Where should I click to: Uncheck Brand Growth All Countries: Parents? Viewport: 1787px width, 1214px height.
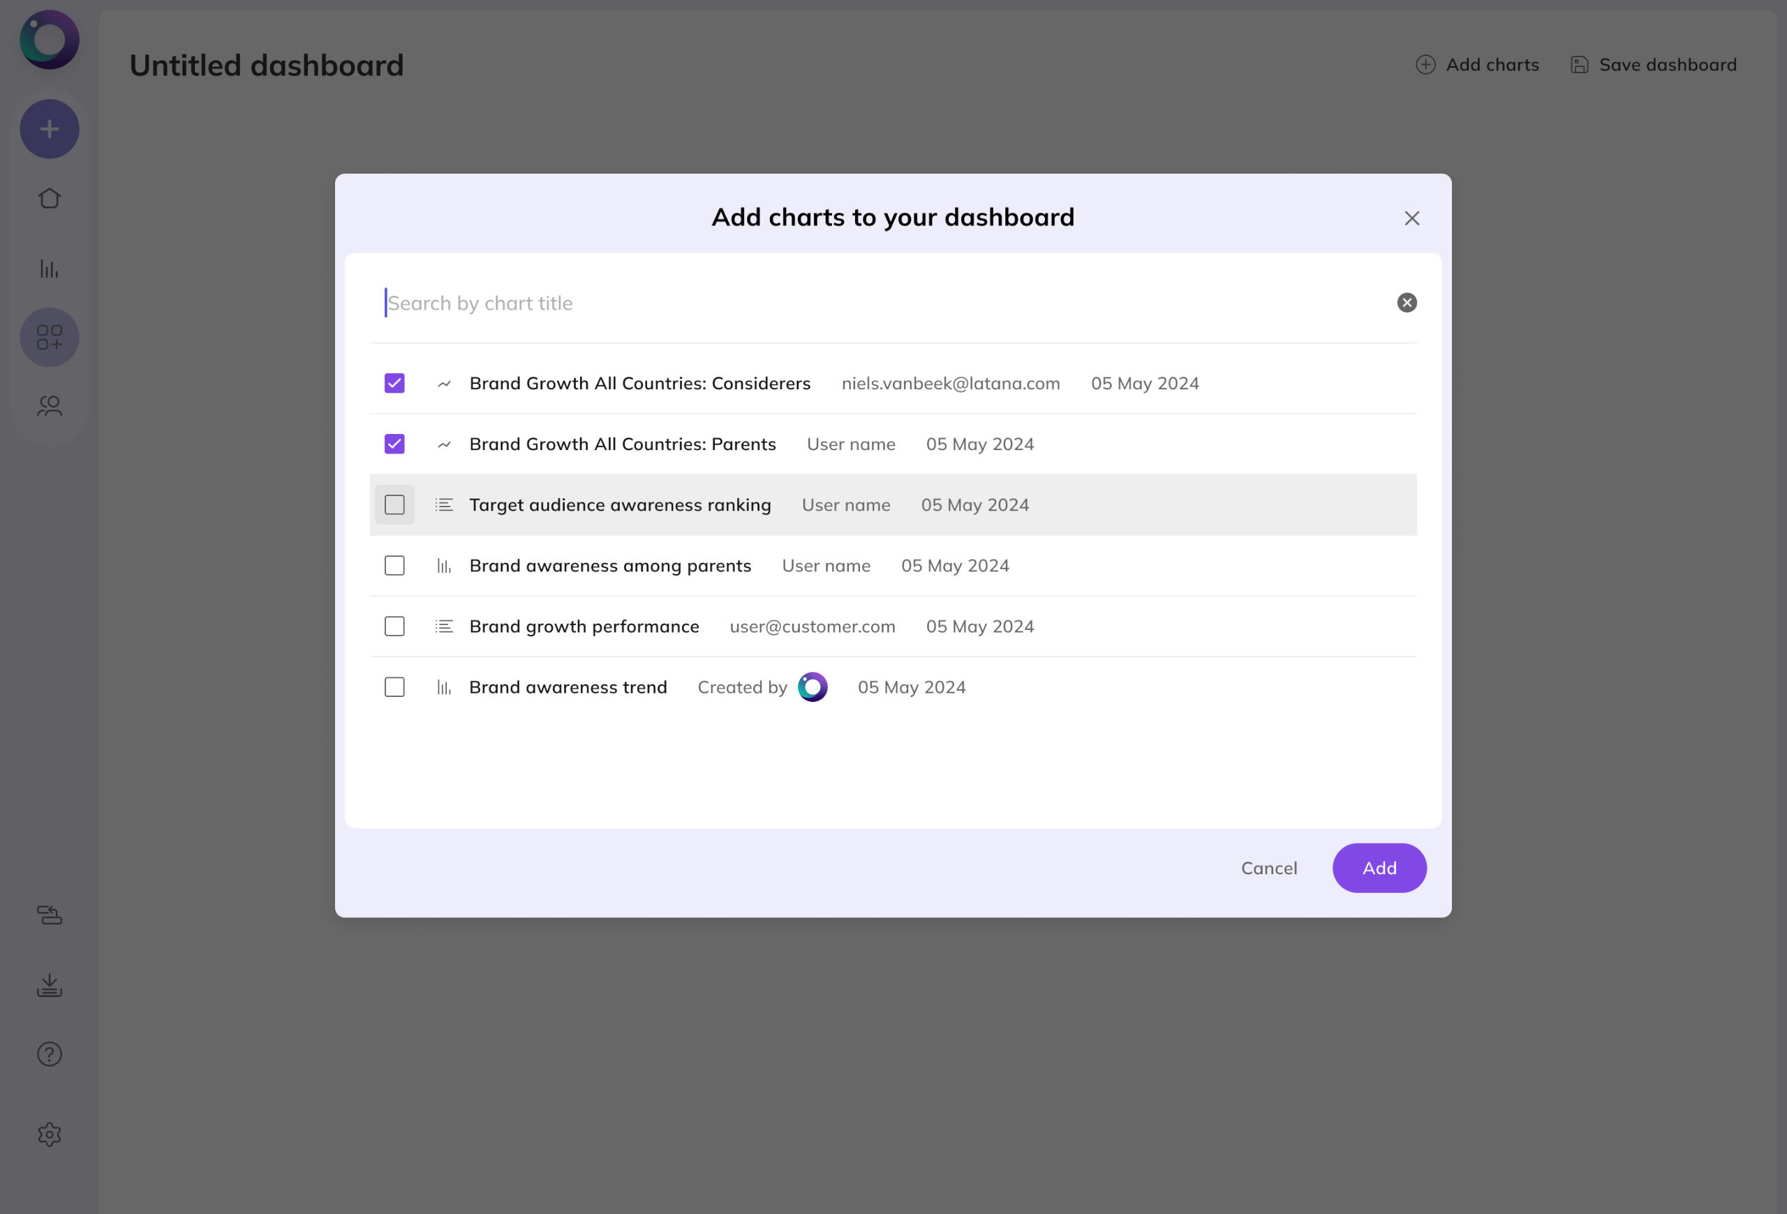pyautogui.click(x=394, y=444)
